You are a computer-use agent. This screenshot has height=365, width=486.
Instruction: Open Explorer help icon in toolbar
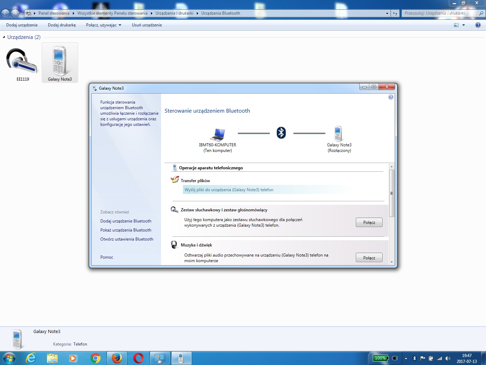pos(478,25)
